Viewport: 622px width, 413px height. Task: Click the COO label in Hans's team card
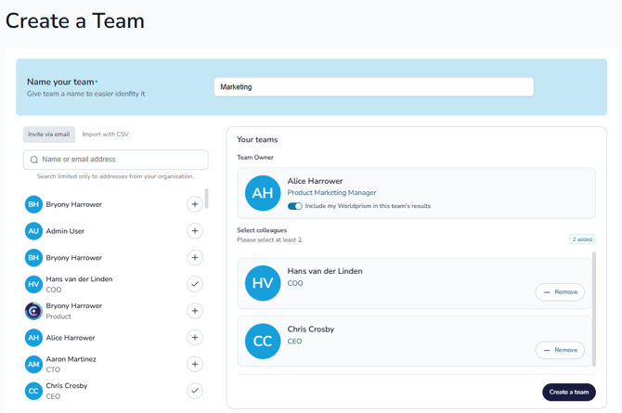point(295,283)
